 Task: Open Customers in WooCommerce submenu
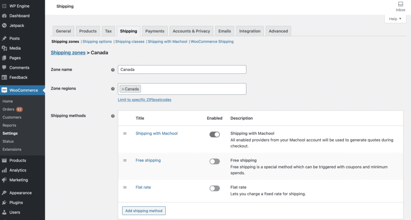[x=12, y=117]
